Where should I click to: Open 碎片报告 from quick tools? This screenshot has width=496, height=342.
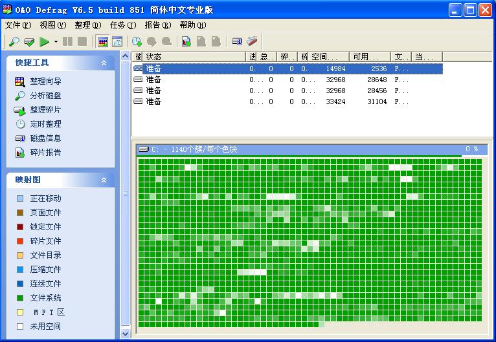click(x=45, y=152)
